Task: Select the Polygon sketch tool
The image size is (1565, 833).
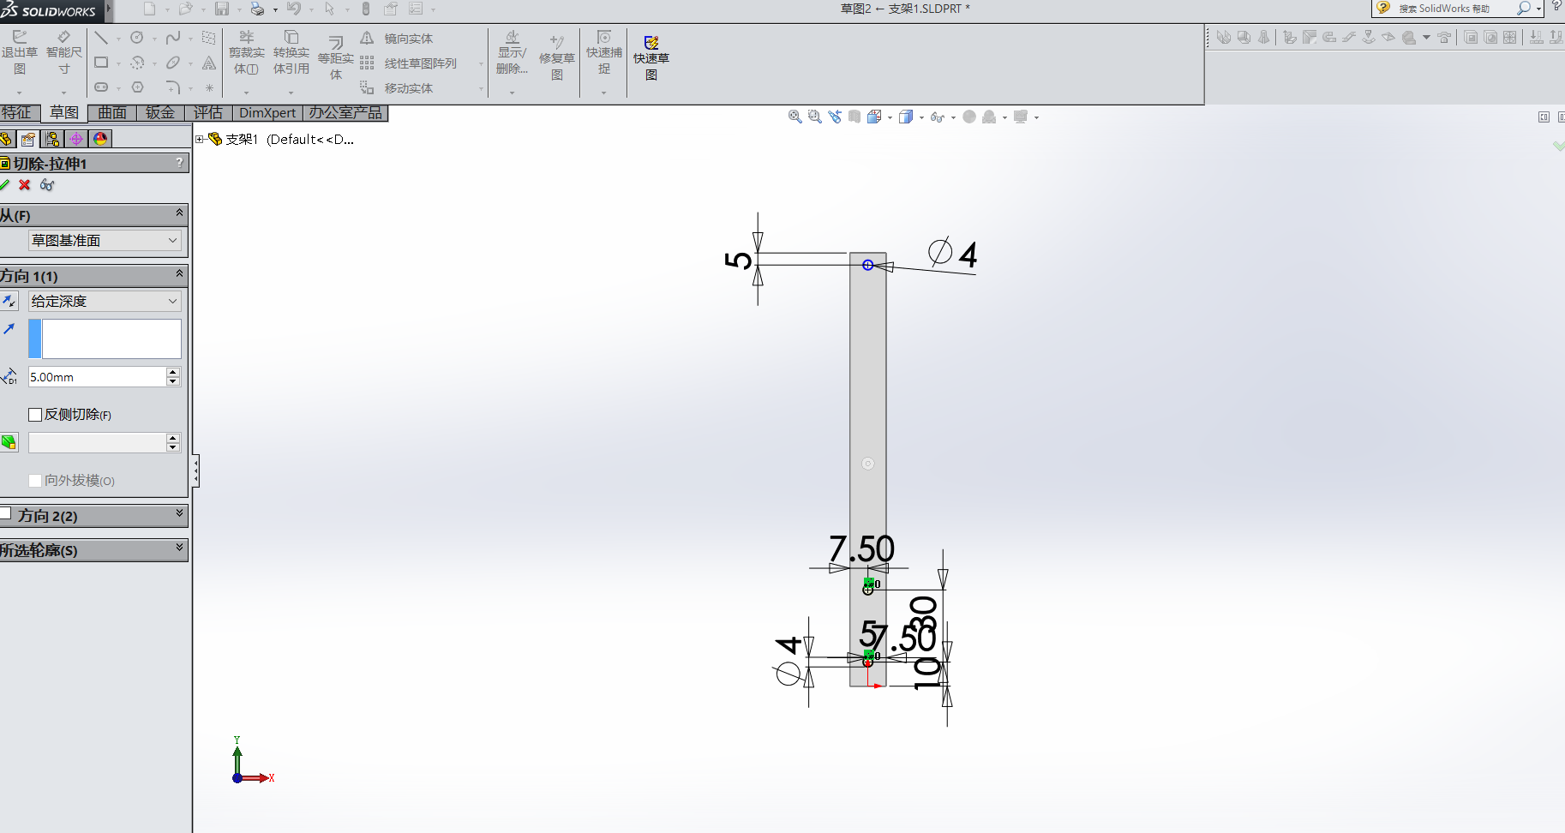Action: 137,87
